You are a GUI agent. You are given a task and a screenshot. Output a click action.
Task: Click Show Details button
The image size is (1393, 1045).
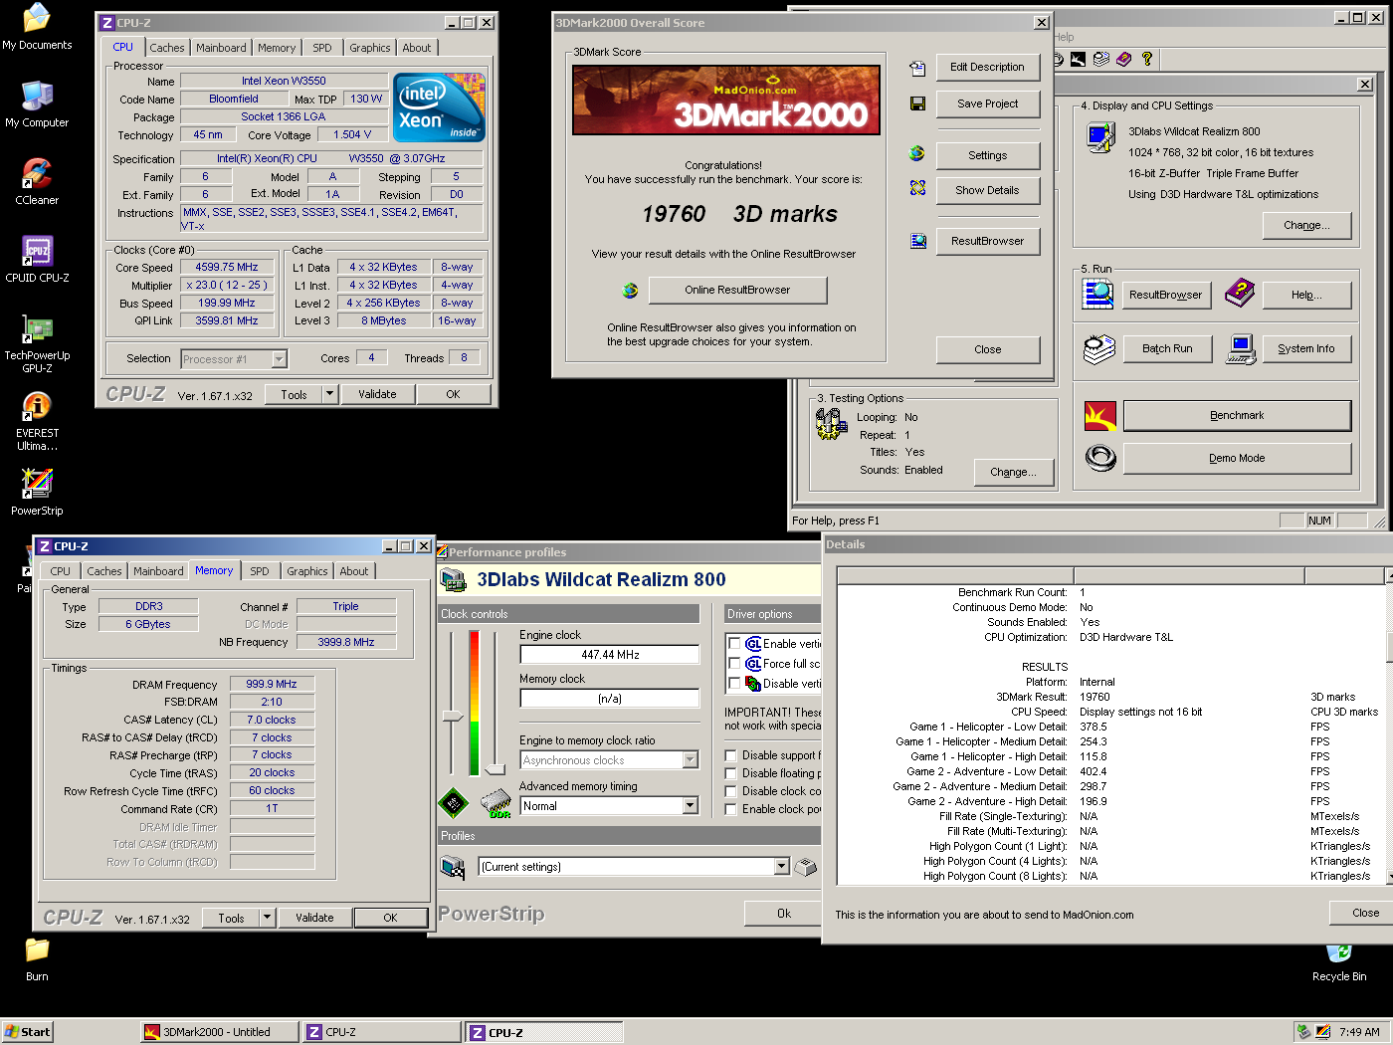tap(987, 190)
